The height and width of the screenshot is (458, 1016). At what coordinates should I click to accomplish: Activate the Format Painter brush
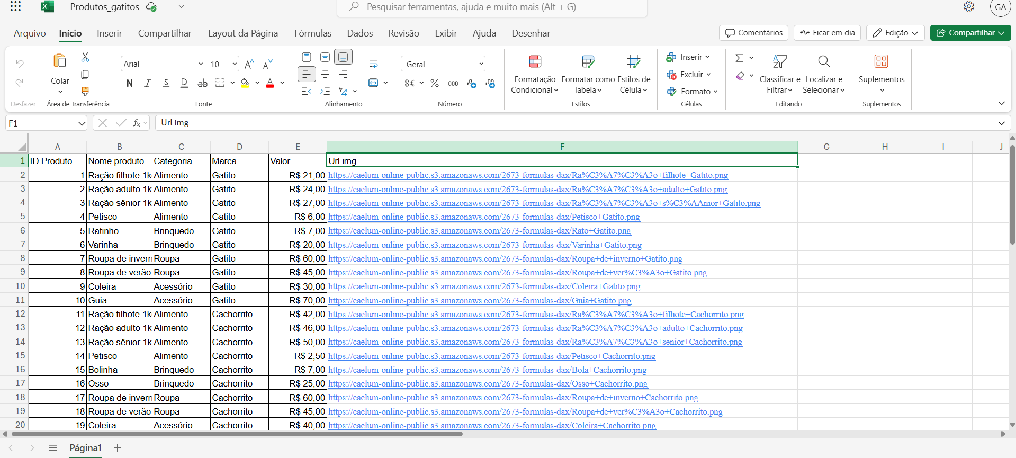tap(85, 91)
